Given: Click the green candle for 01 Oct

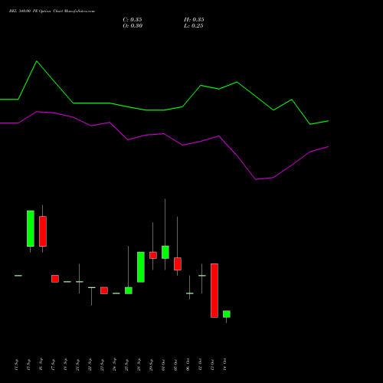Looking at the screenshot, I should [165, 252].
